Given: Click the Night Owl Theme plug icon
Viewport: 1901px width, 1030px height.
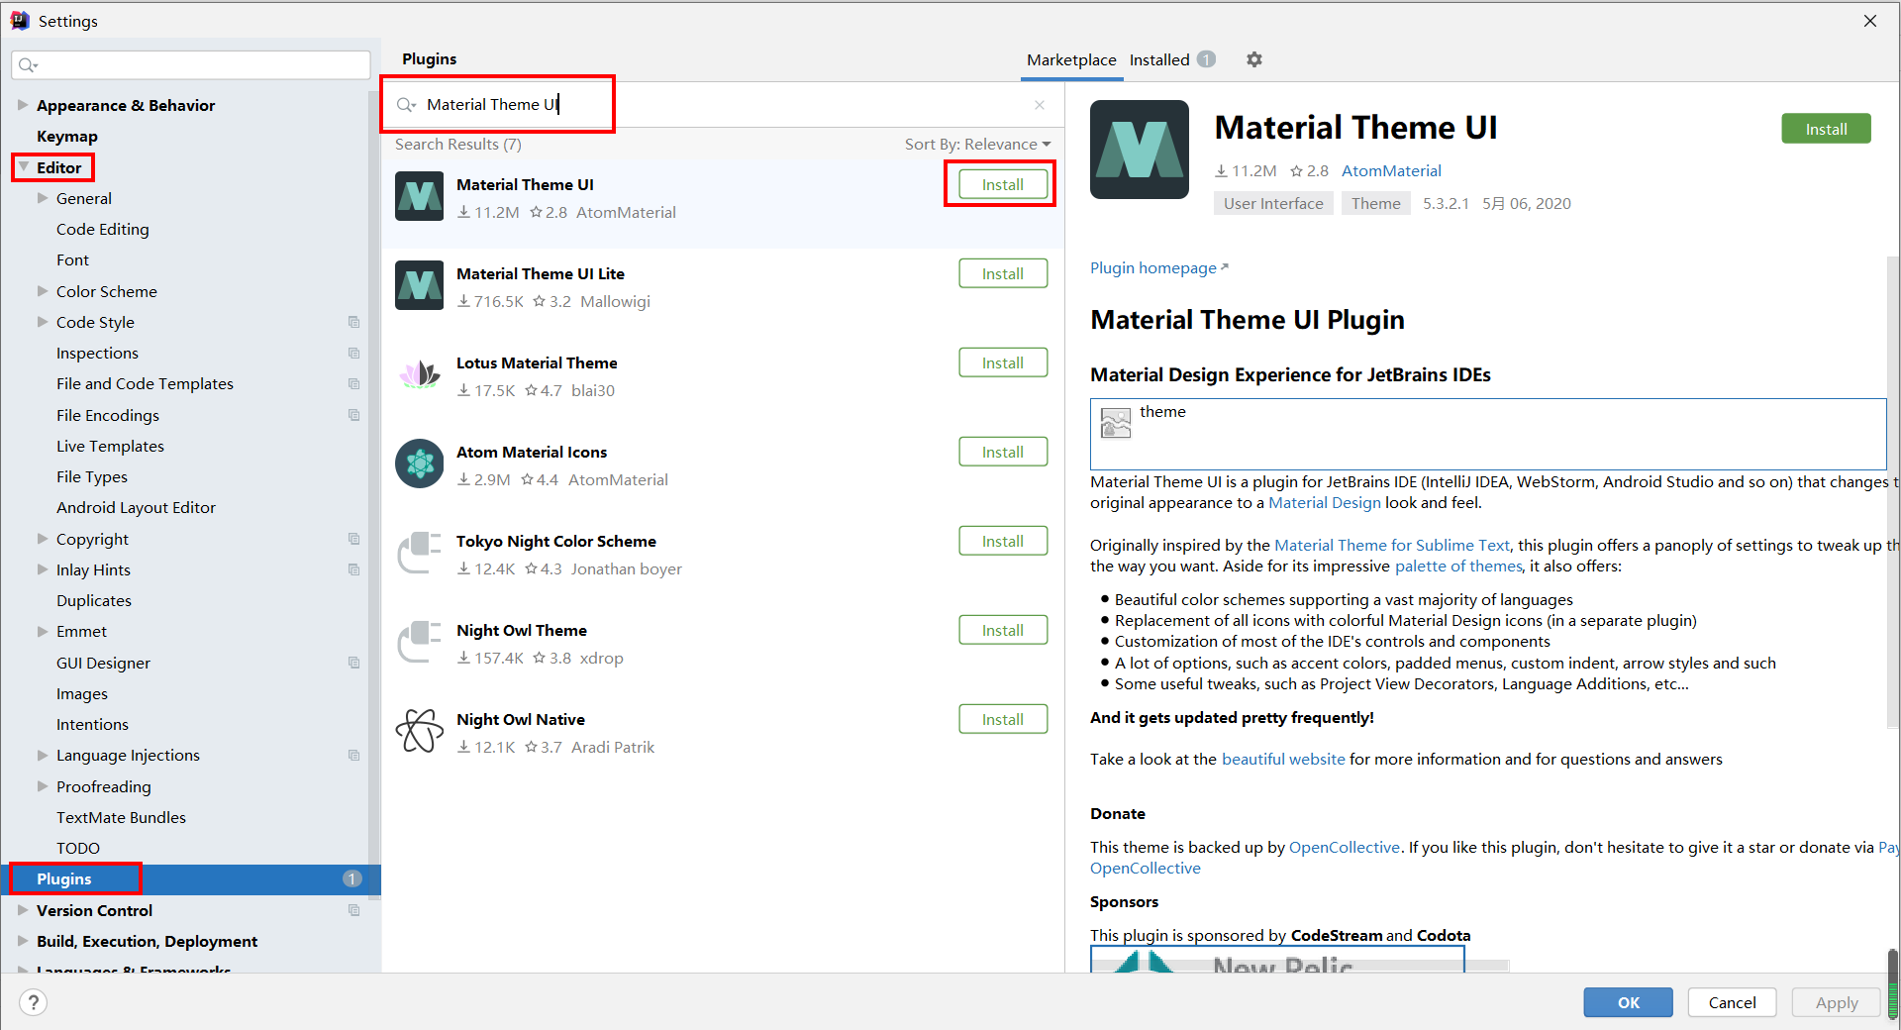Looking at the screenshot, I should pos(420,642).
